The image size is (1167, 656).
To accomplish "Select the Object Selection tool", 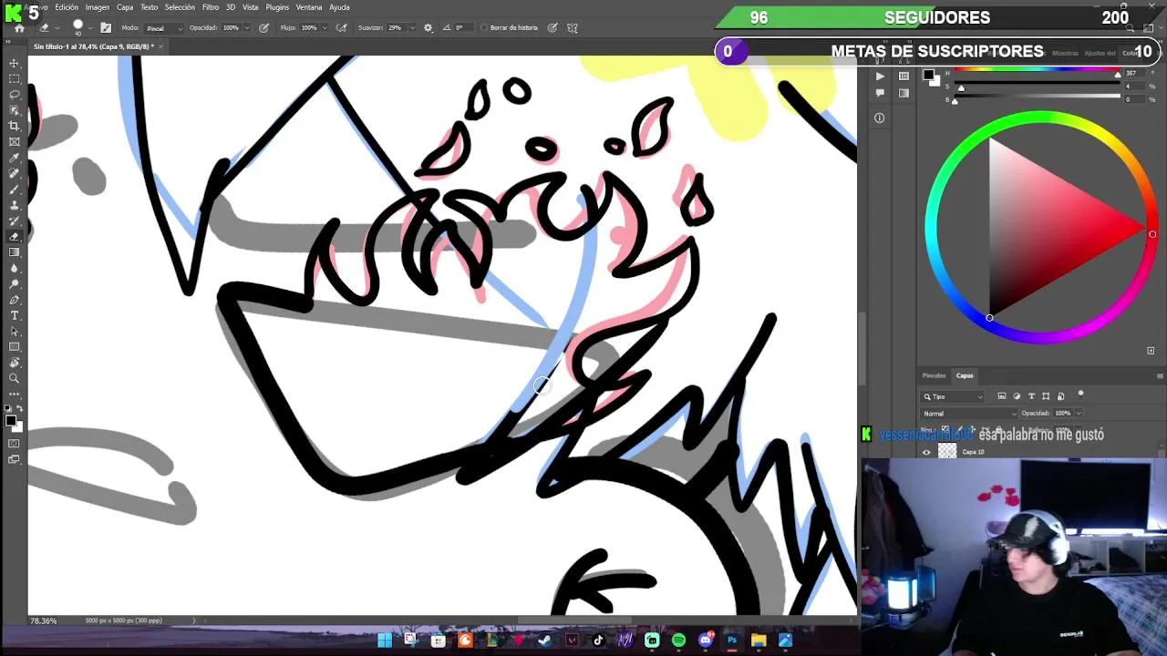I will point(15,110).
